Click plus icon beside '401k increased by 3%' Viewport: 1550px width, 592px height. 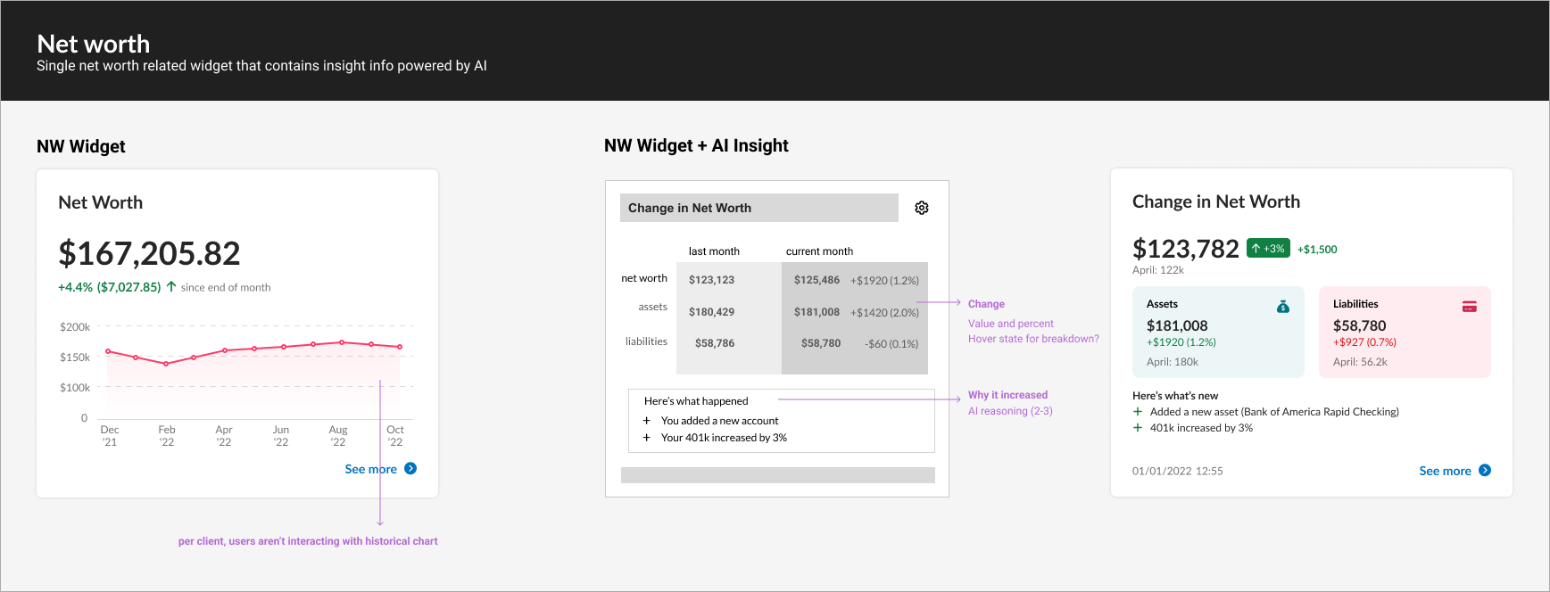[1138, 428]
